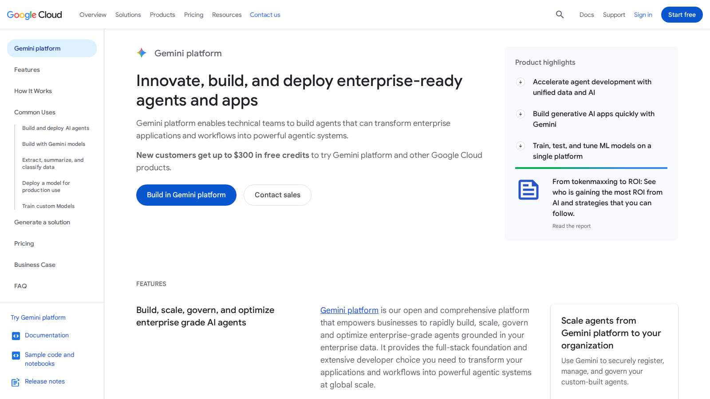Open the Google Cloud logo home link

pyautogui.click(x=35, y=15)
